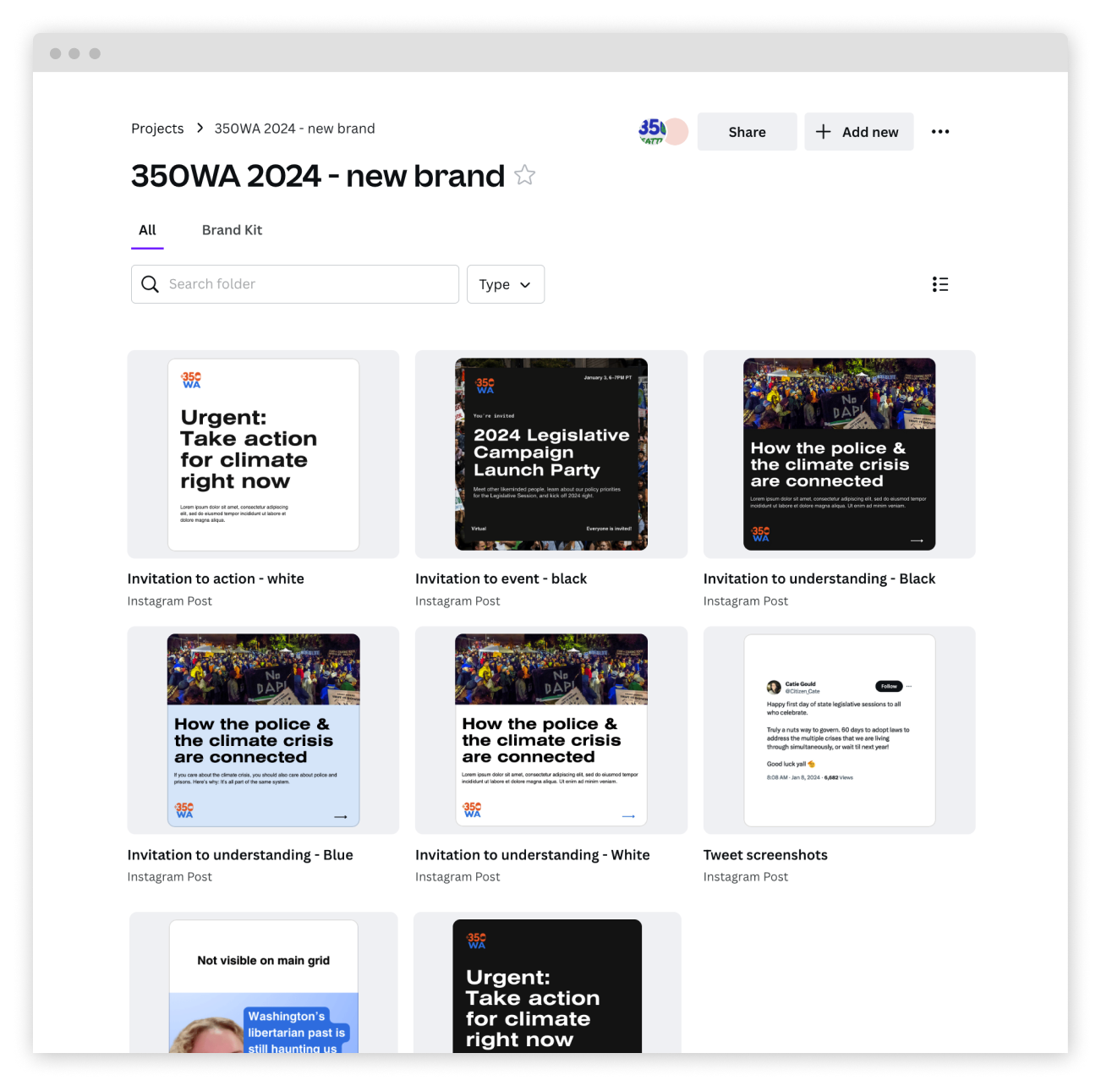
Task: Focus the Search folder input field
Action: pos(295,284)
